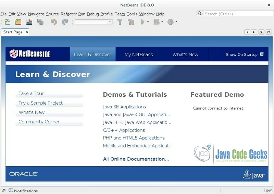Switch to My NetBeans tab
Image resolution: width=274 pixels, height=194 pixels.
tap(139, 54)
